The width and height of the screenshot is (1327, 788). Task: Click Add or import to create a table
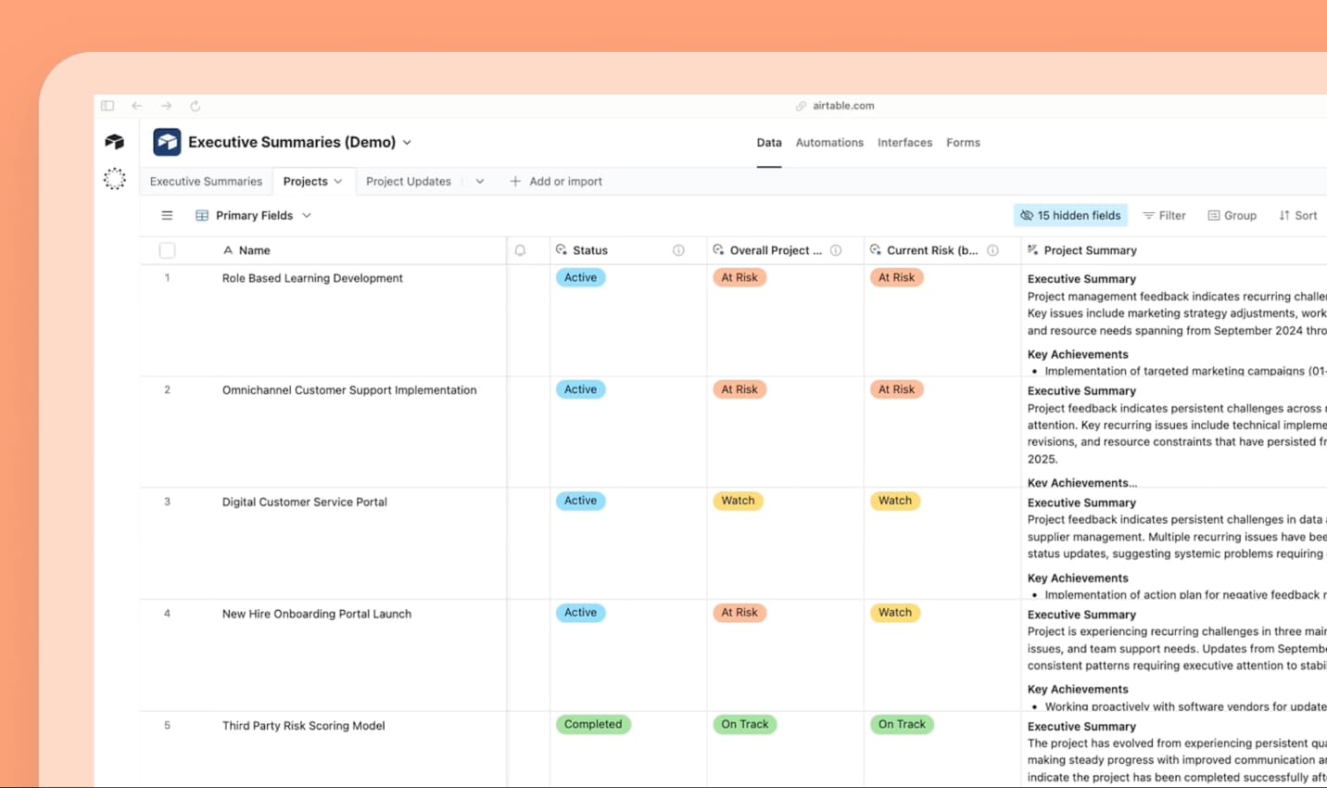[555, 181]
